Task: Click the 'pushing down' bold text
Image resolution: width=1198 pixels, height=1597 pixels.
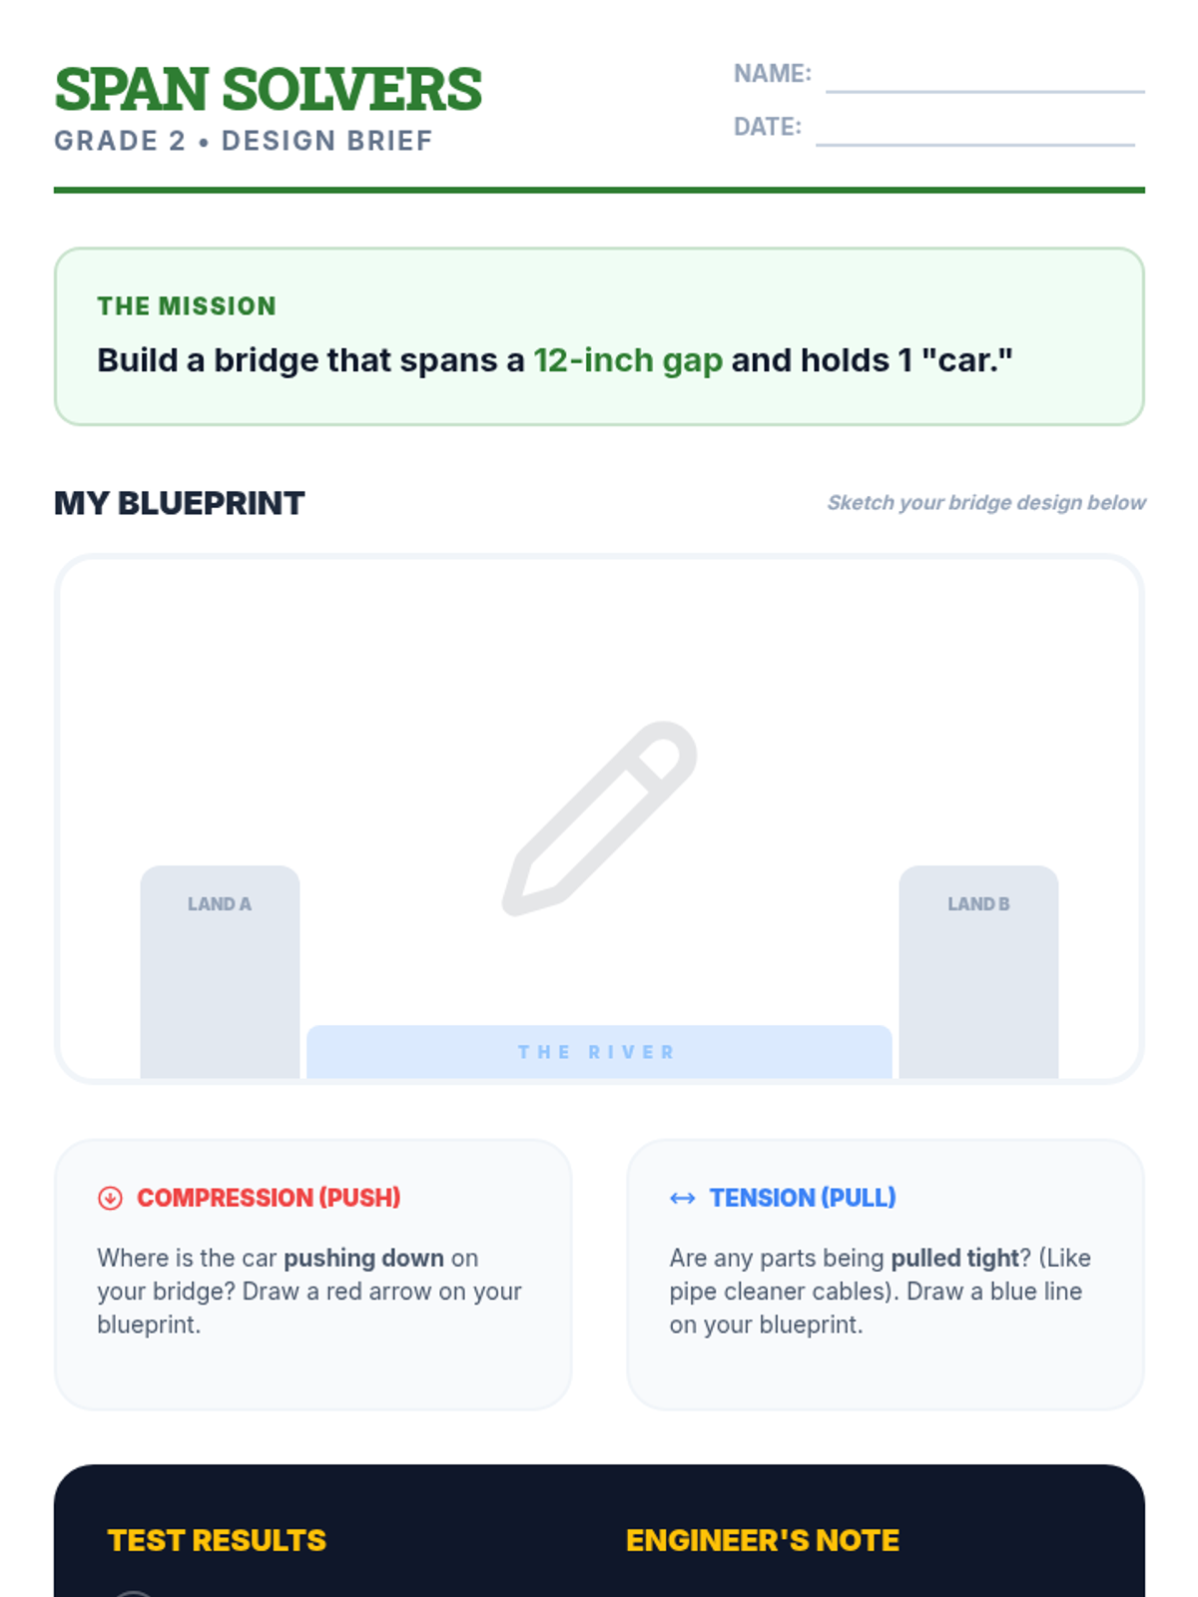Action: (363, 1258)
